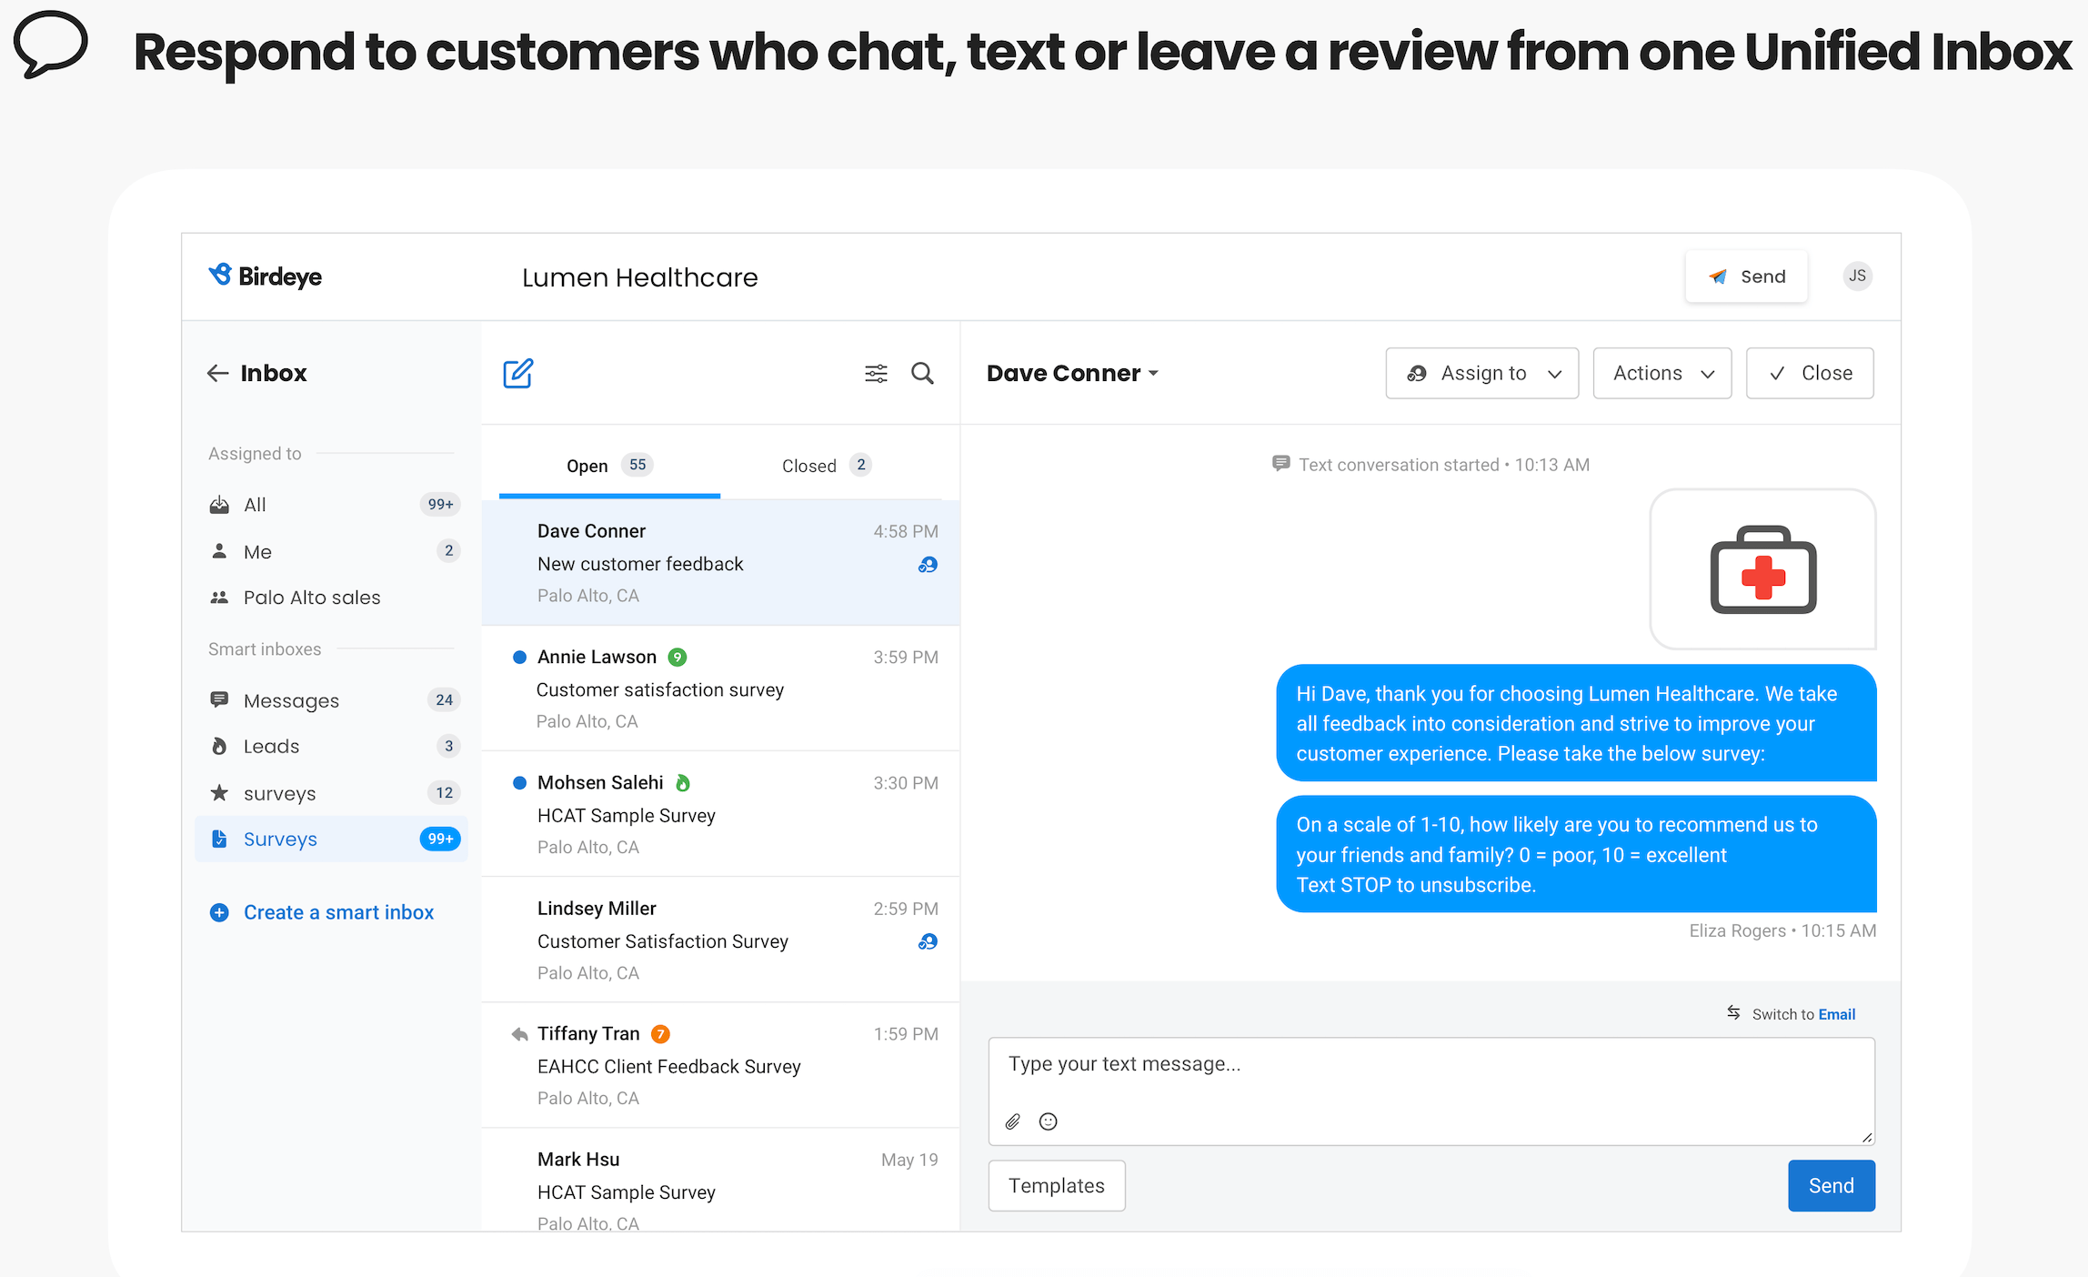Image resolution: width=2088 pixels, height=1277 pixels.
Task: Click the Eliza Rogers 10:15 AM timestamp
Action: 1782,930
